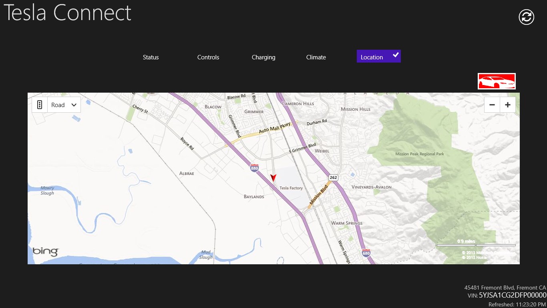Go to the Charging tab

tap(263, 57)
